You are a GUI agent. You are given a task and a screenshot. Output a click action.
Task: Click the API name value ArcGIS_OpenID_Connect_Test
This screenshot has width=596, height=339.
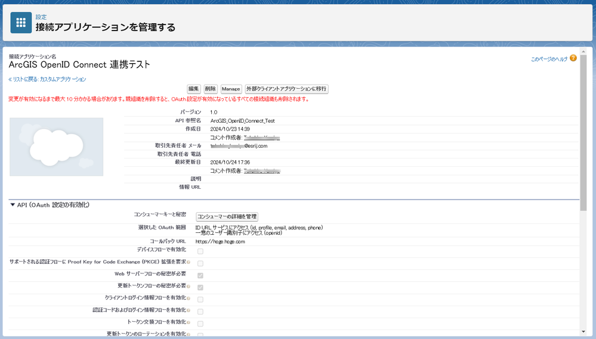(242, 121)
